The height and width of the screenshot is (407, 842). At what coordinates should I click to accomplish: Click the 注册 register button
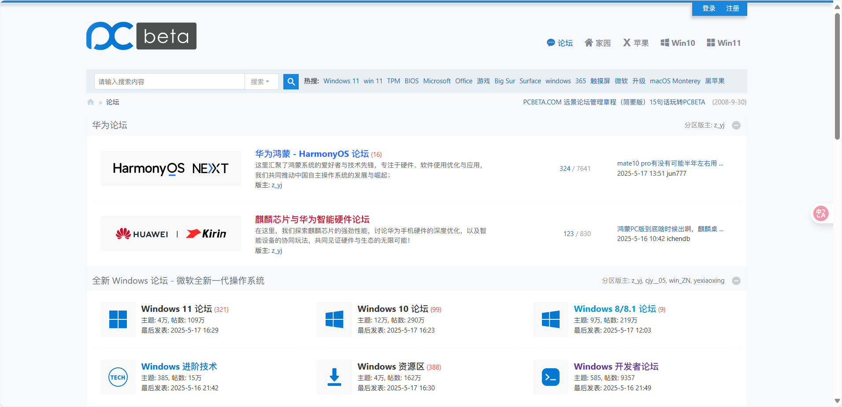tap(733, 8)
